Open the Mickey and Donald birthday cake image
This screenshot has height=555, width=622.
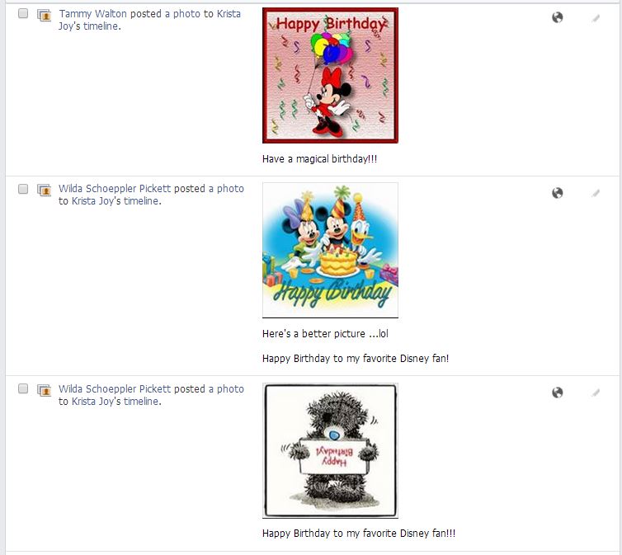pyautogui.click(x=330, y=250)
